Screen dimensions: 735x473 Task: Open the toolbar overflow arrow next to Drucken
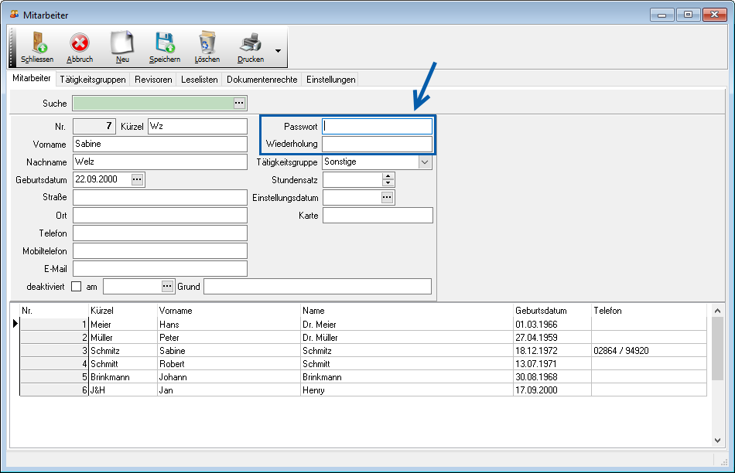(x=278, y=53)
